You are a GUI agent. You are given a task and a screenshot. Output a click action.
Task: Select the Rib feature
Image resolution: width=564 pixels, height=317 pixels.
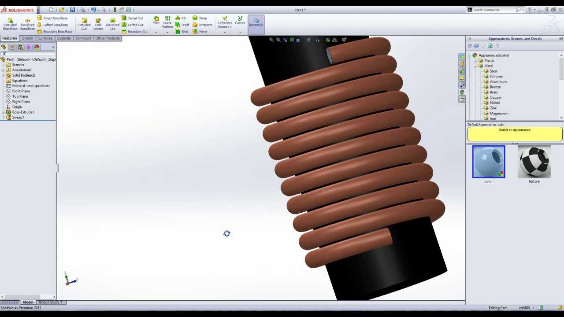(181, 18)
